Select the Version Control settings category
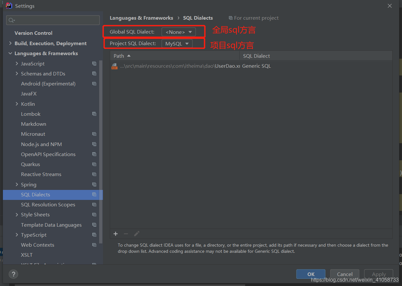The width and height of the screenshot is (402, 286). pyautogui.click(x=33, y=33)
